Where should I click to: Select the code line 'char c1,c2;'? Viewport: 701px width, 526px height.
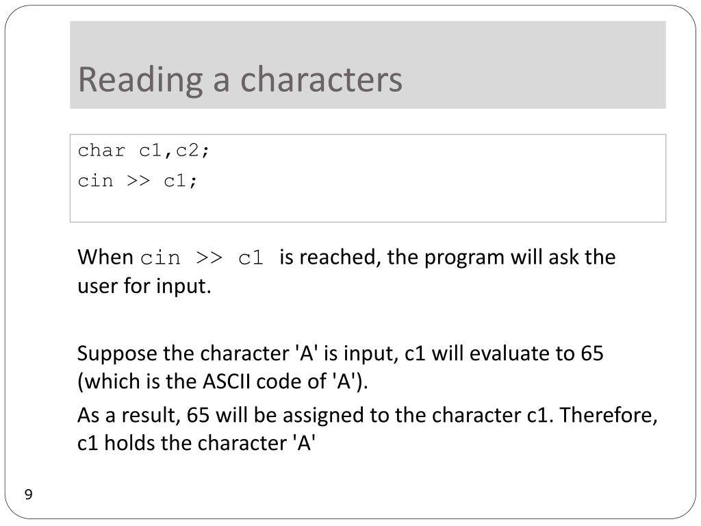tap(144, 151)
